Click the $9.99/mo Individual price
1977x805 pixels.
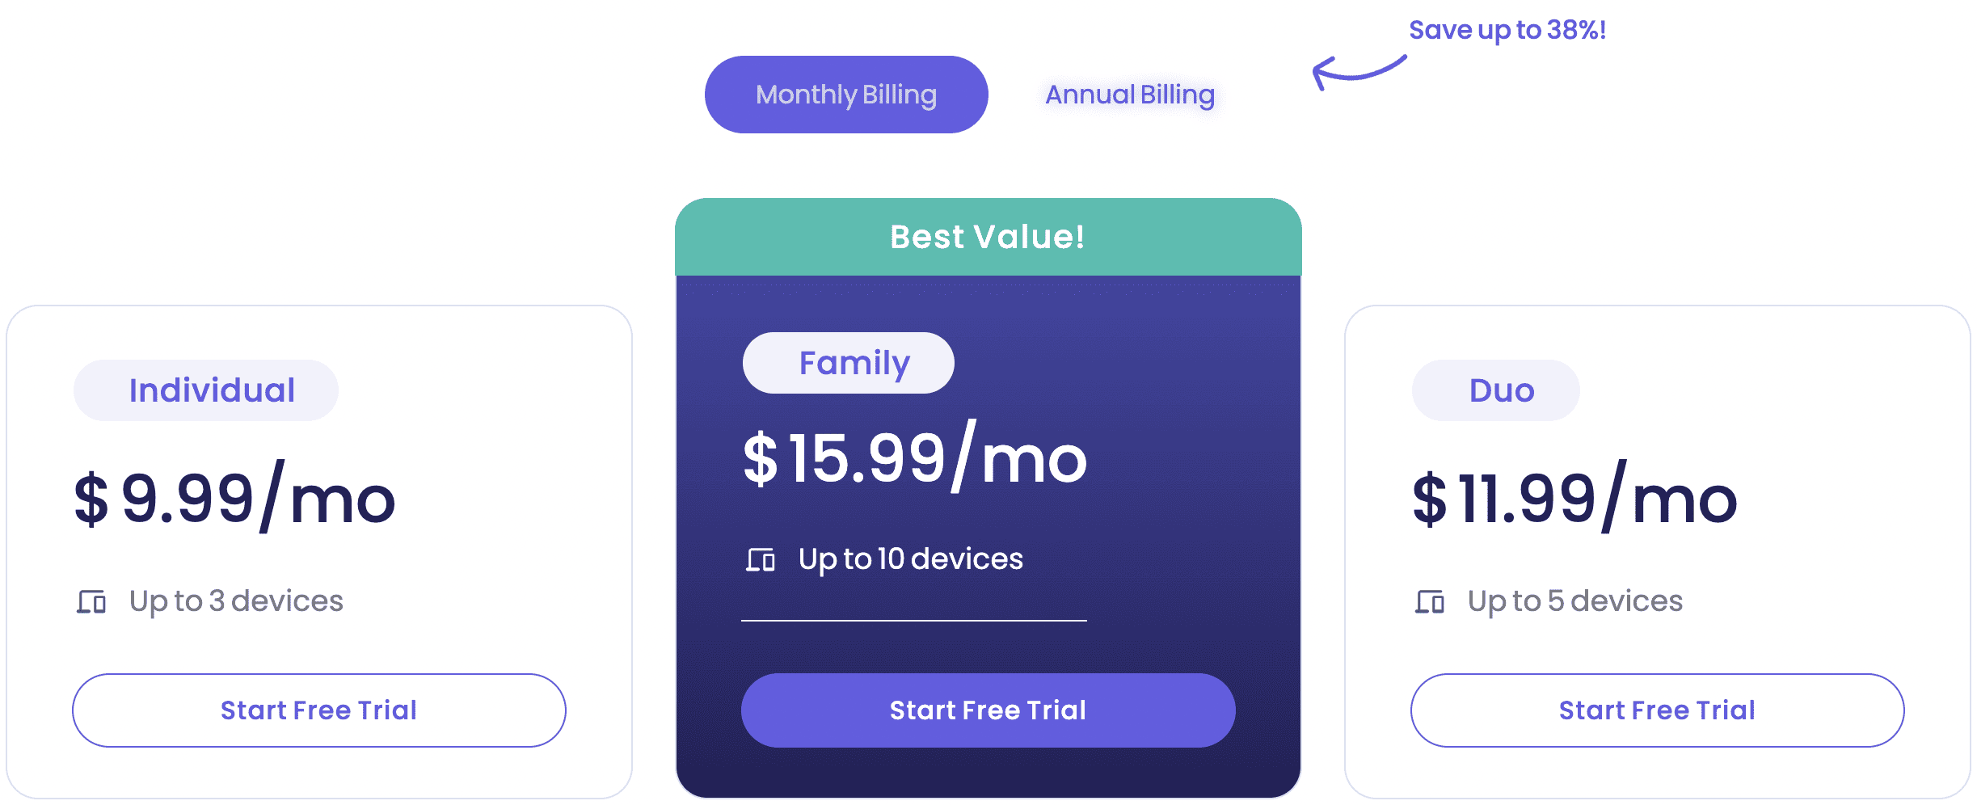pyautogui.click(x=234, y=497)
